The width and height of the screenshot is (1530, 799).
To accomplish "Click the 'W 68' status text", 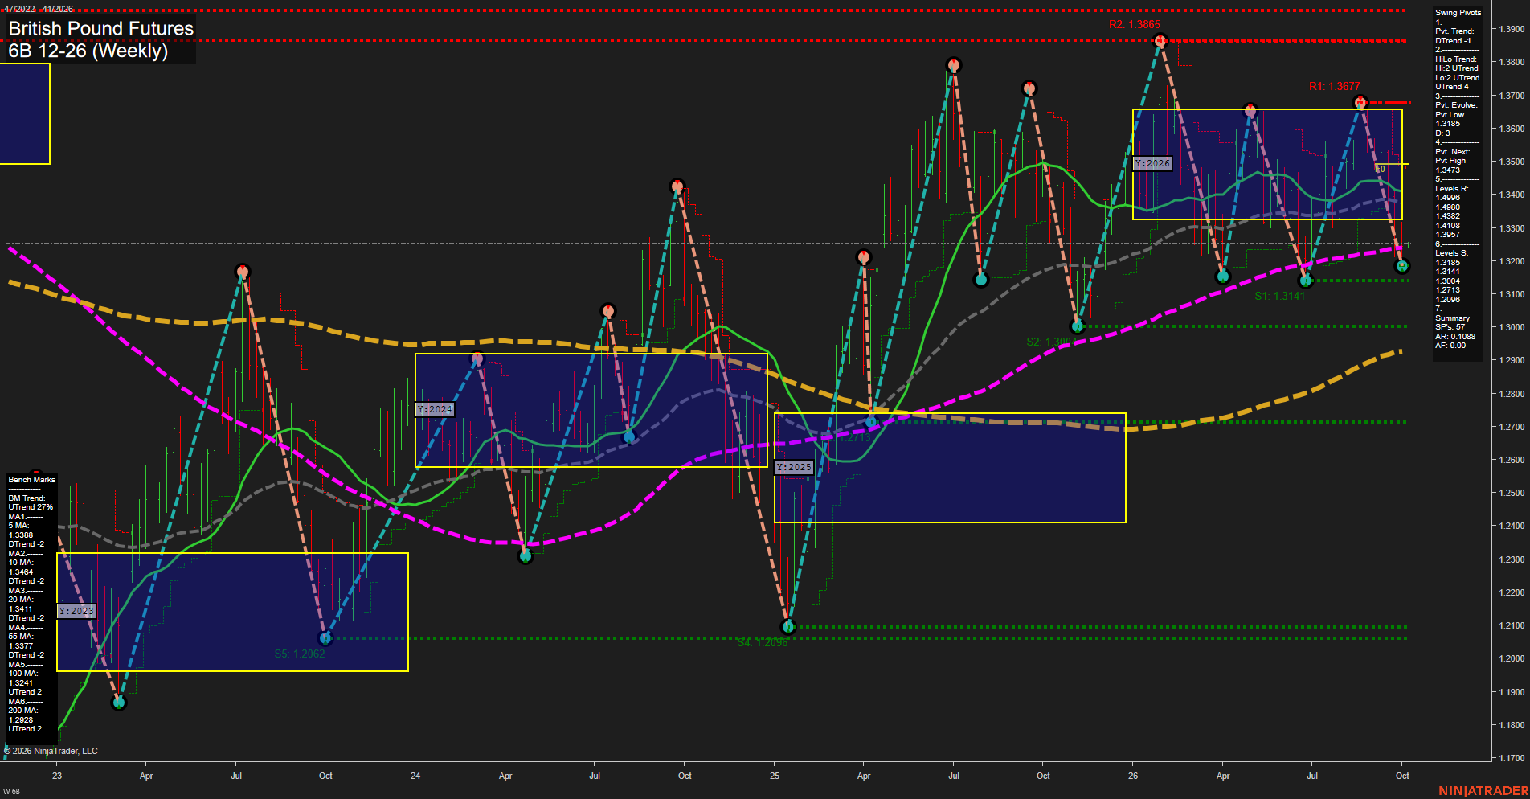I will point(11,792).
